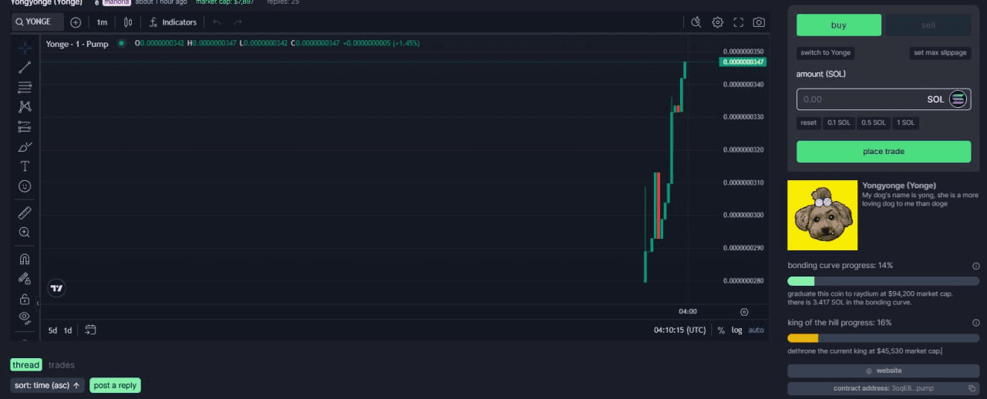Hide all drawings with eye icon
This screenshot has width=987, height=399.
point(25,317)
